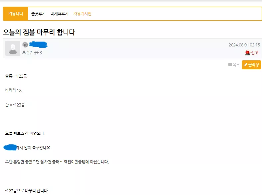The height and width of the screenshot is (195, 262).
Task: Select the 자유게시판 board link
Action: pyautogui.click(x=83, y=14)
